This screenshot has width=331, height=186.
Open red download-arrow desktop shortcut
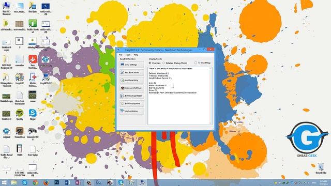pyautogui.click(x=33, y=62)
